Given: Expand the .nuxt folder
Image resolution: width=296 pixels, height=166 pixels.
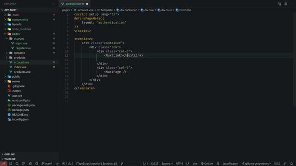Looking at the screenshot, I should tap(5, 15).
